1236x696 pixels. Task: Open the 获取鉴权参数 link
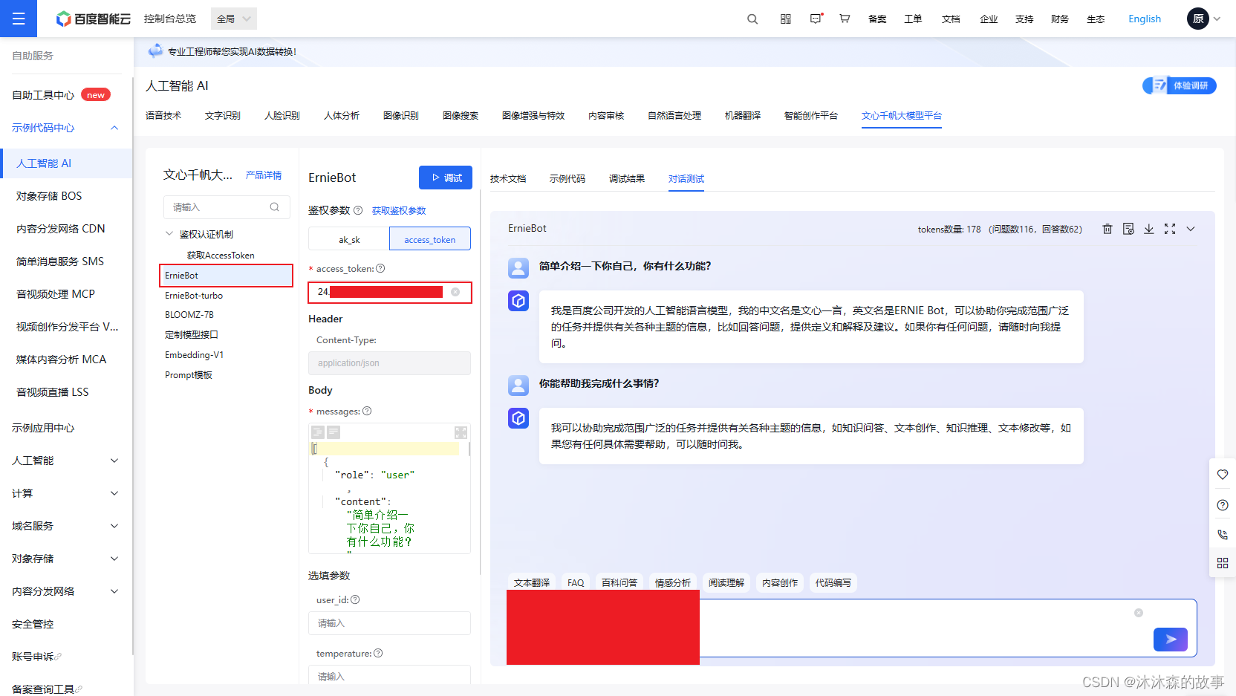[399, 211]
